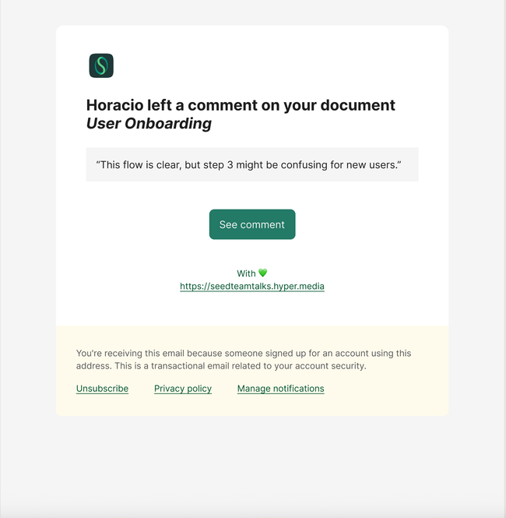Screen dimensions: 506x518
Task: Select the User Onboarding document title
Action: click(149, 124)
